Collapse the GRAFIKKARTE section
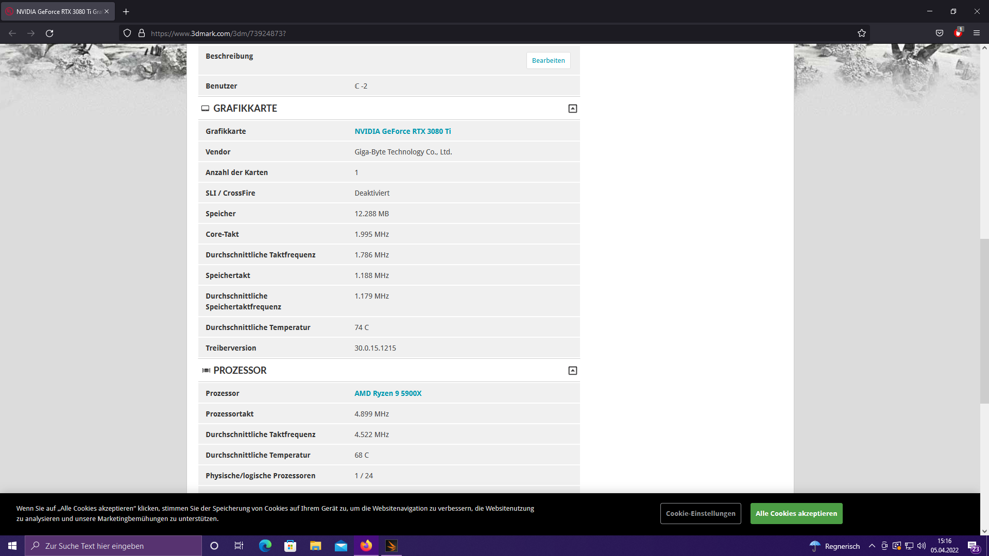This screenshot has height=556, width=989. [x=572, y=109]
